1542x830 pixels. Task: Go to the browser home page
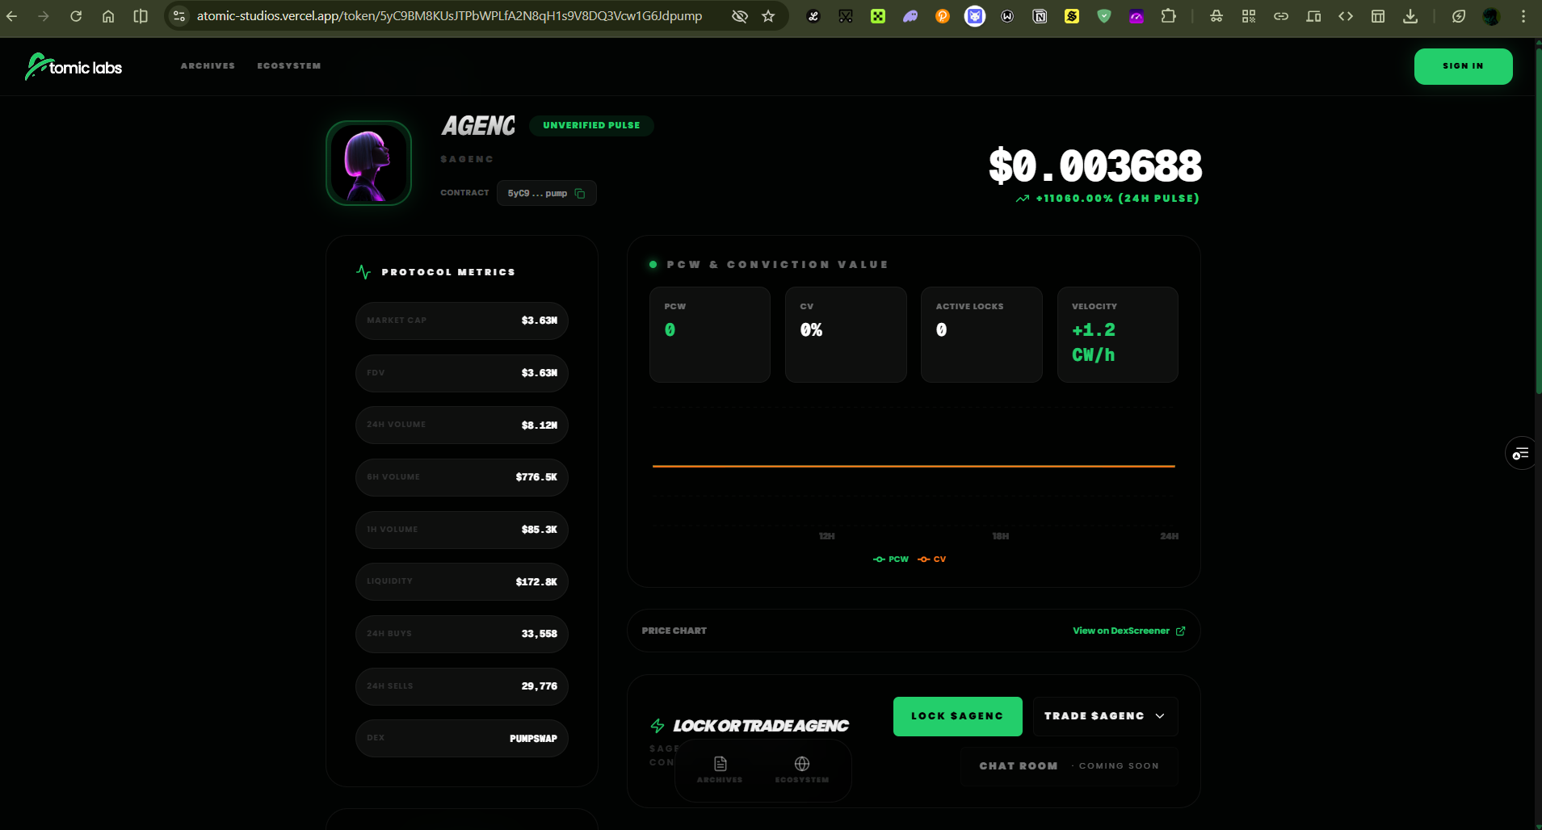[108, 16]
